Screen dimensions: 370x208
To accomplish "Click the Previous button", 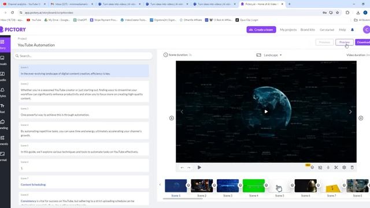I will 324,42.
